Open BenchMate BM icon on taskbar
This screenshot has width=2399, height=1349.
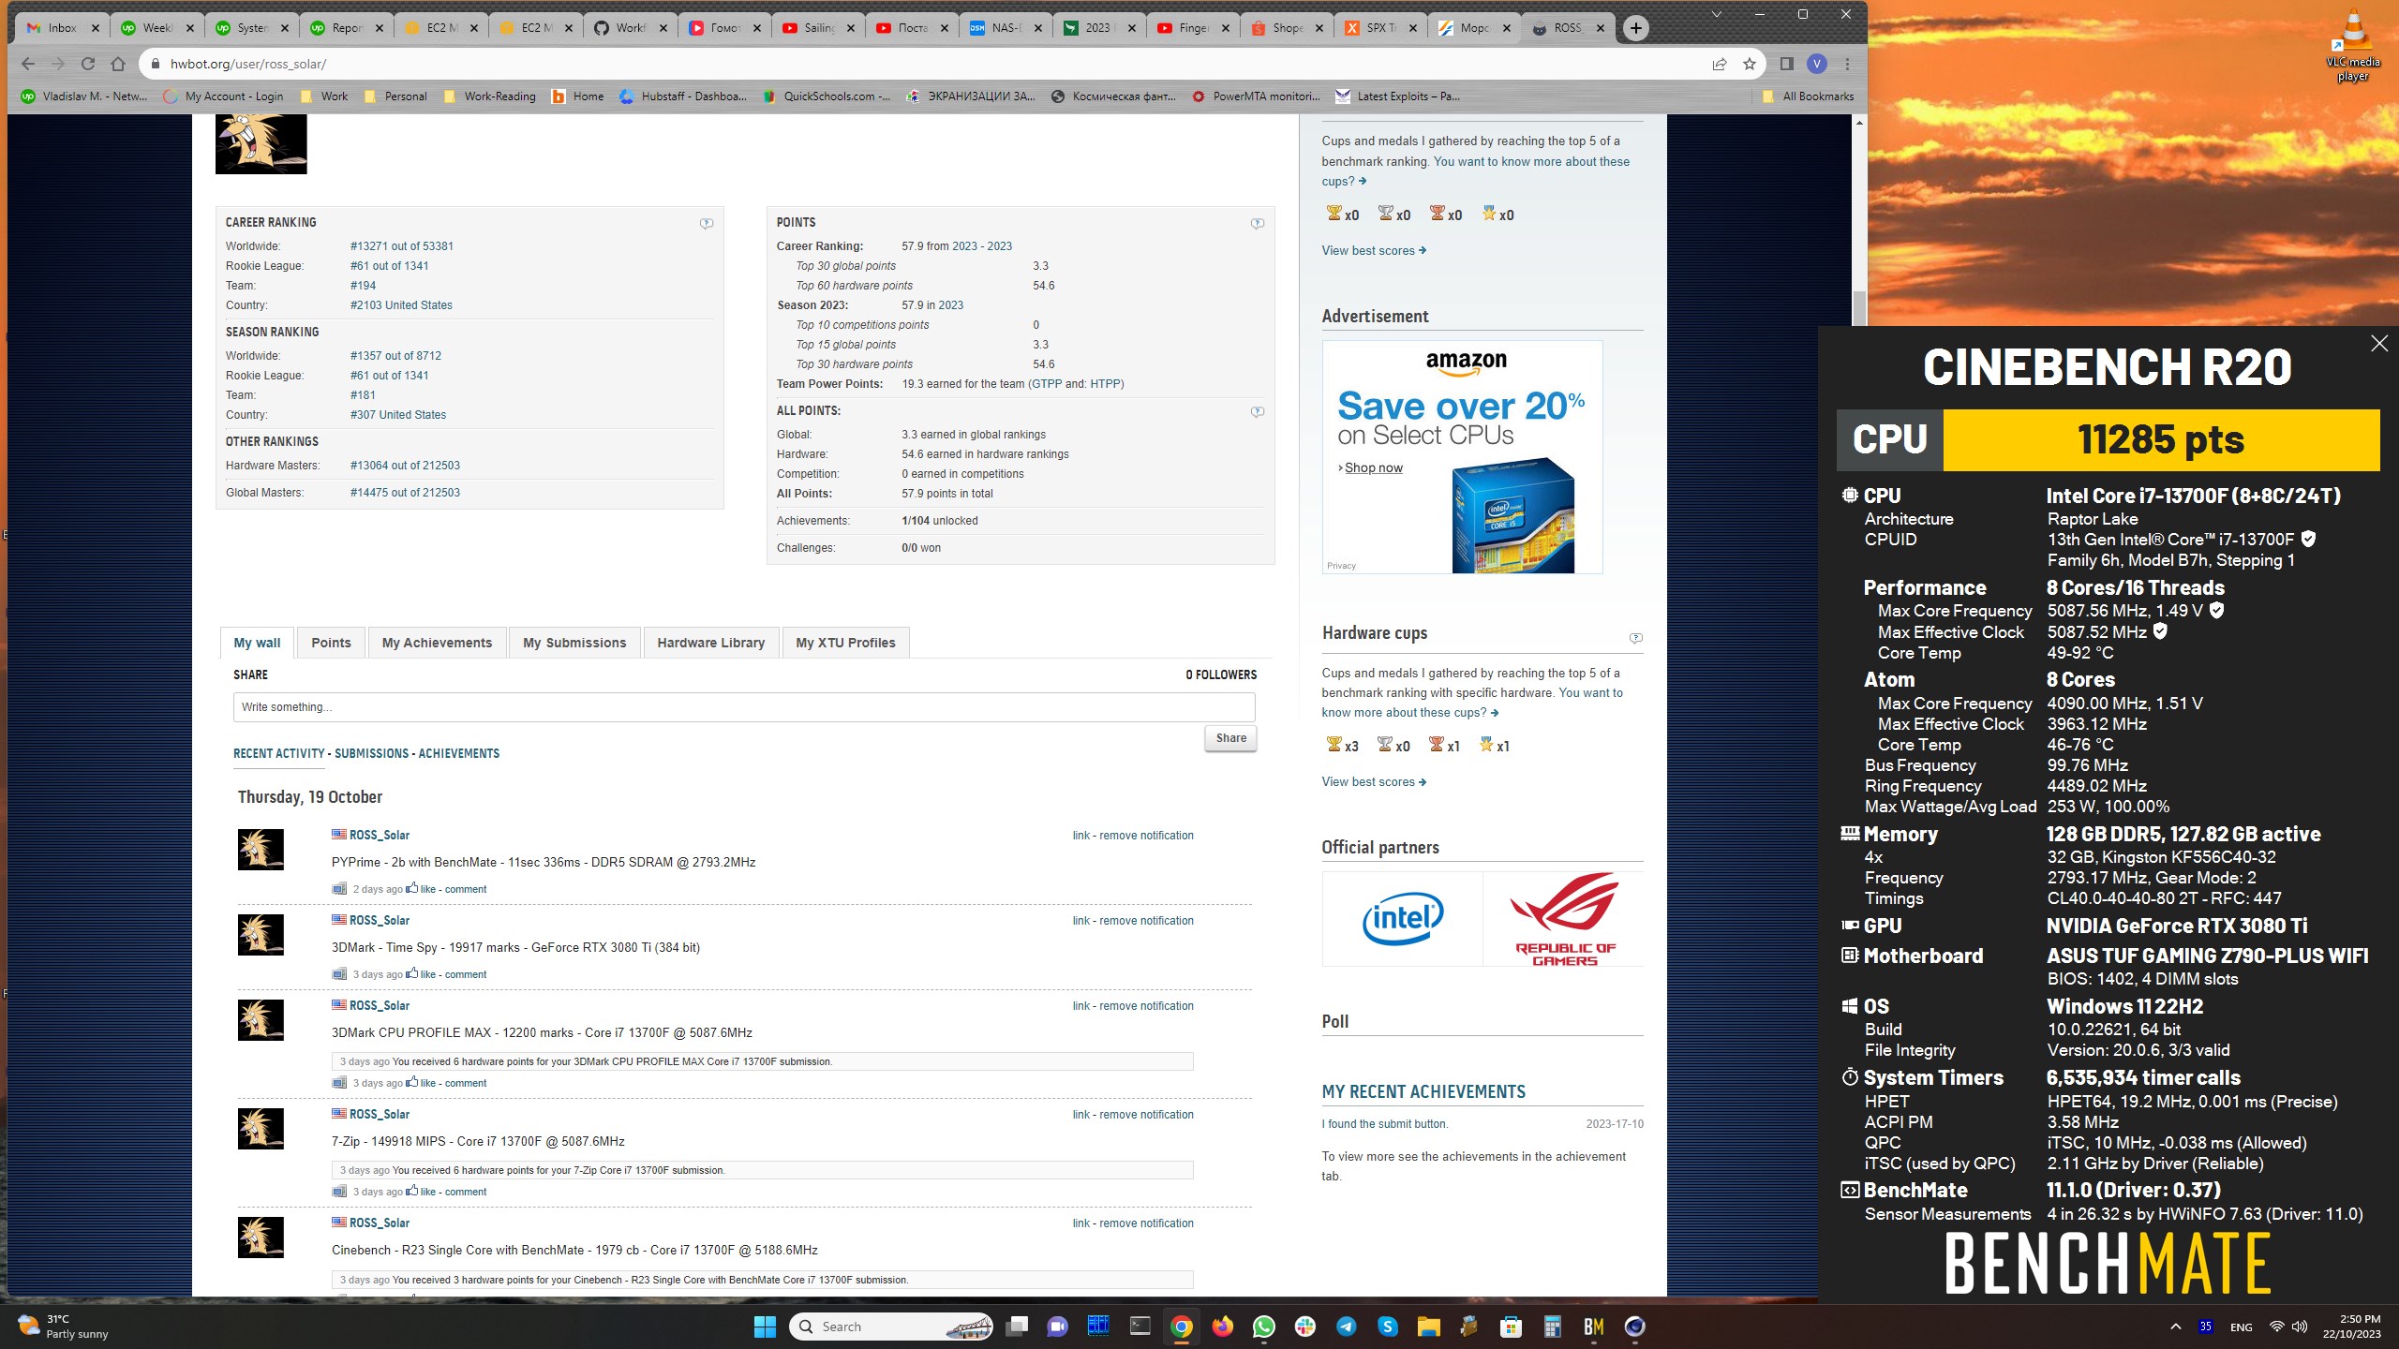(x=1594, y=1327)
